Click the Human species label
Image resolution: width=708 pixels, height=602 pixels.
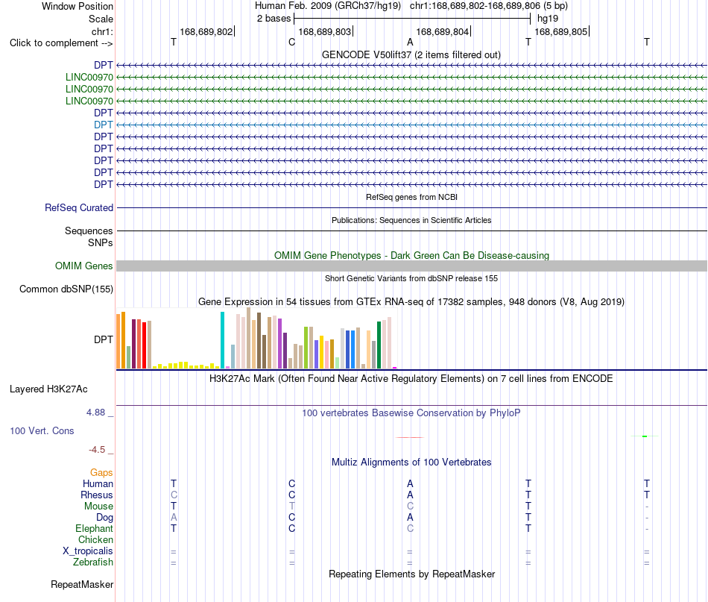pos(98,483)
